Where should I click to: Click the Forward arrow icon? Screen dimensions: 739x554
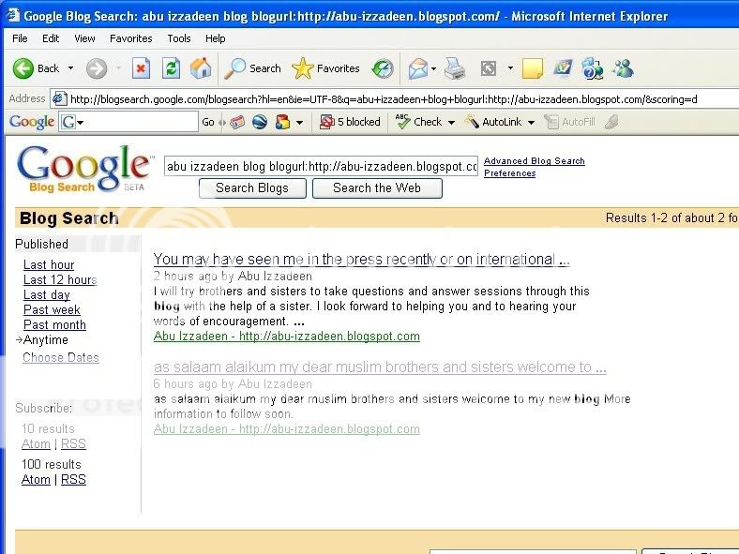[x=97, y=68]
